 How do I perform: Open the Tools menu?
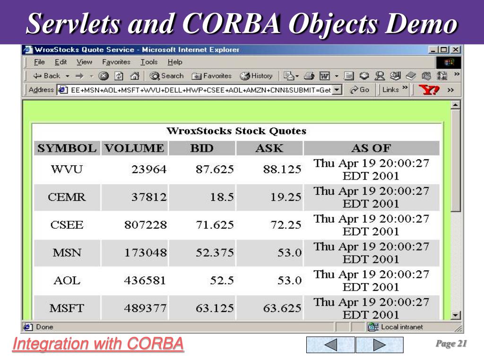pos(149,62)
